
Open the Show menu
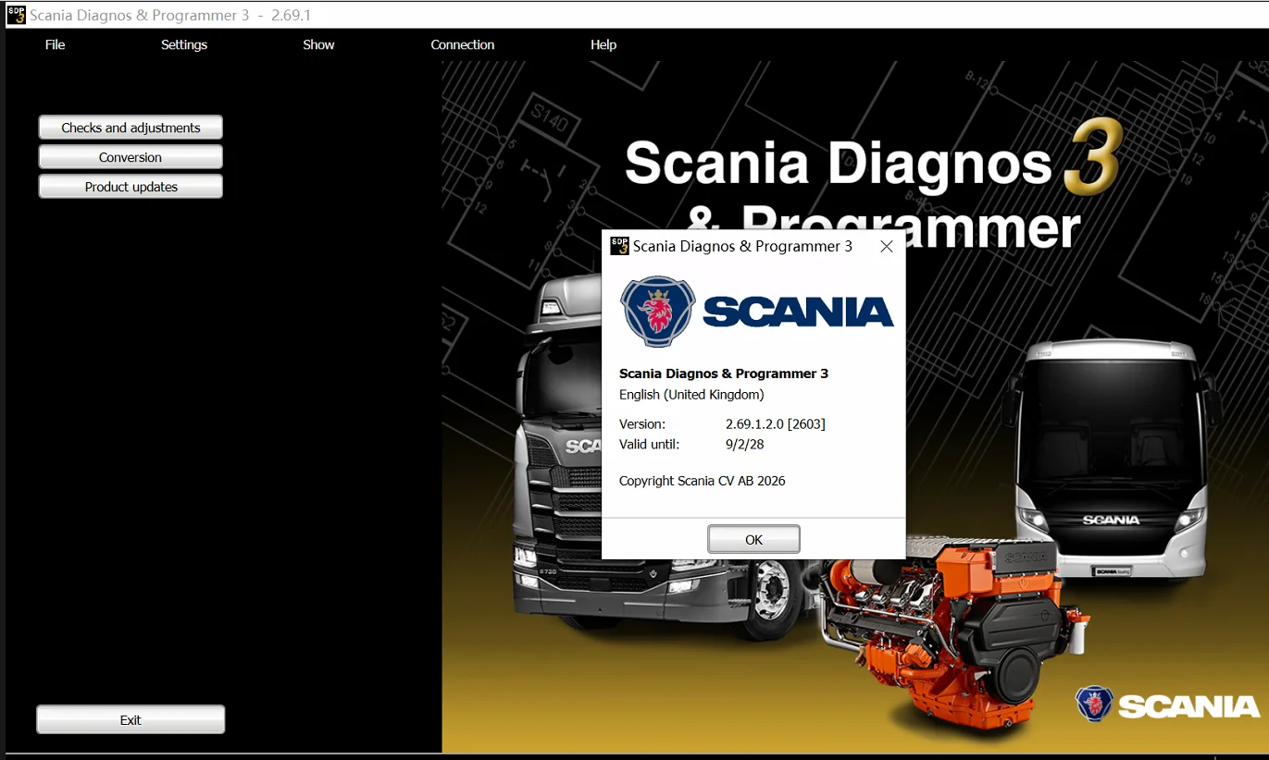(318, 44)
